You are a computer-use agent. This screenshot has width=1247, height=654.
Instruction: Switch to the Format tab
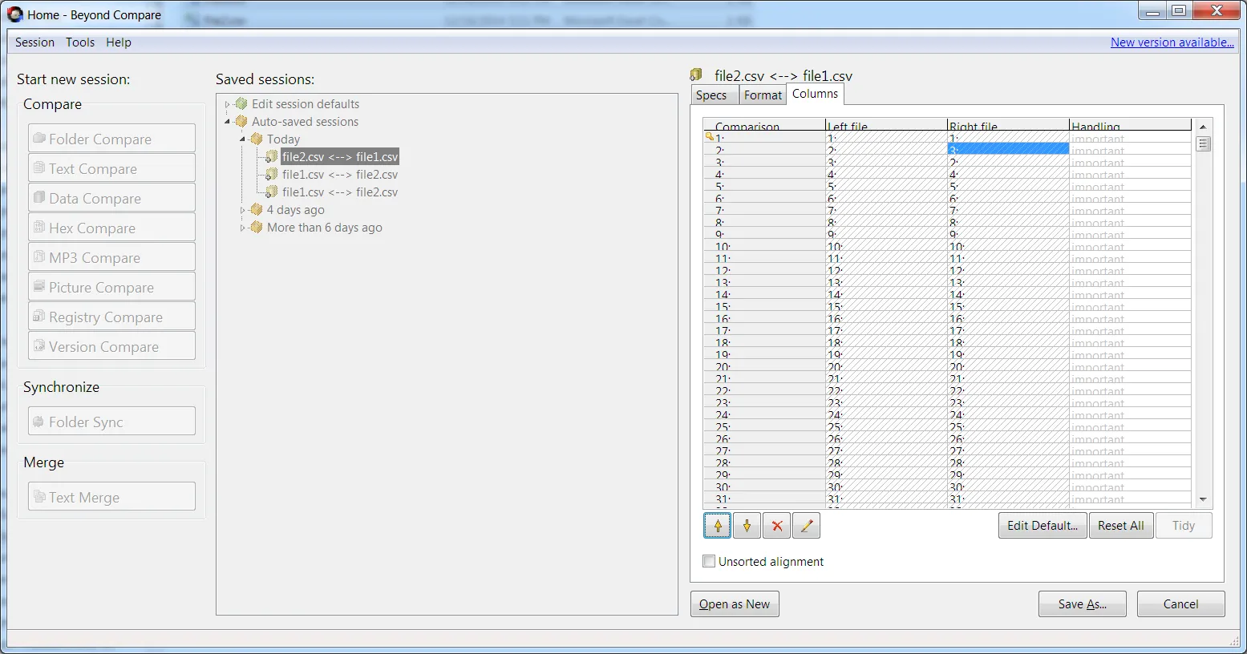pyautogui.click(x=763, y=95)
